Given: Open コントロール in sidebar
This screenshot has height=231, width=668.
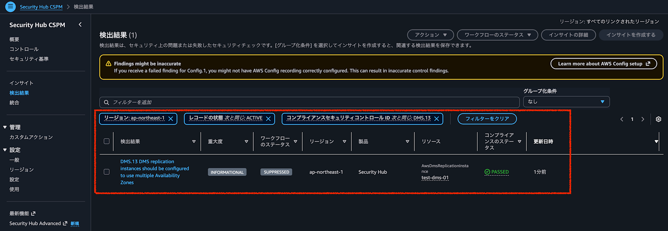Looking at the screenshot, I should point(24,49).
